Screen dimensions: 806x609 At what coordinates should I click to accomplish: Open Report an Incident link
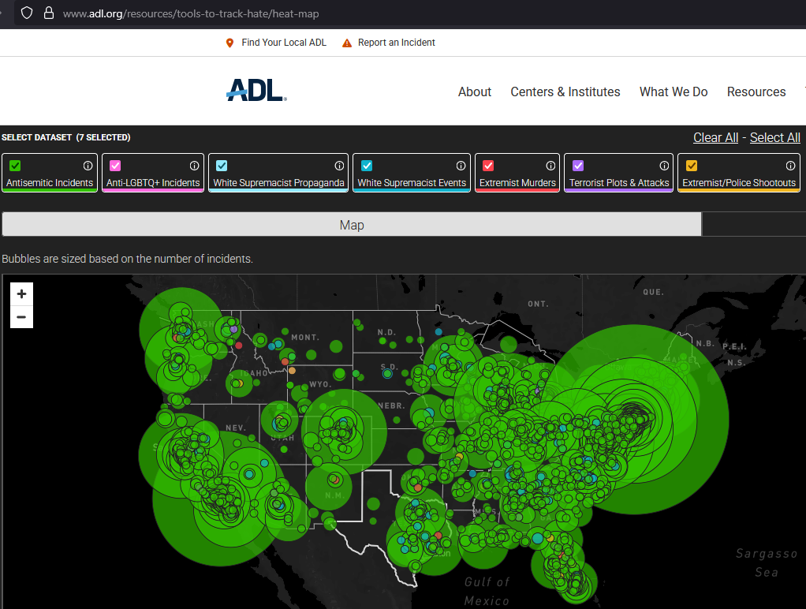397,43
